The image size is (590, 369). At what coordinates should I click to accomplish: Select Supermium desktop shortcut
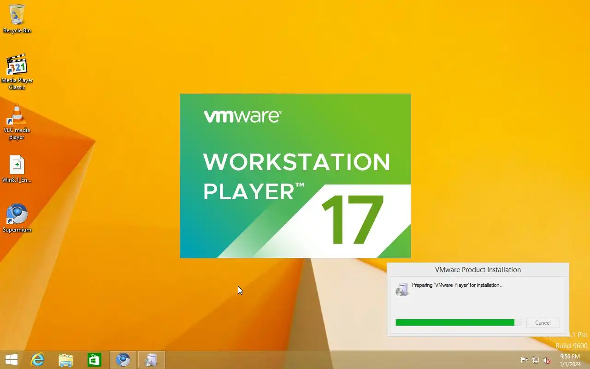17,218
